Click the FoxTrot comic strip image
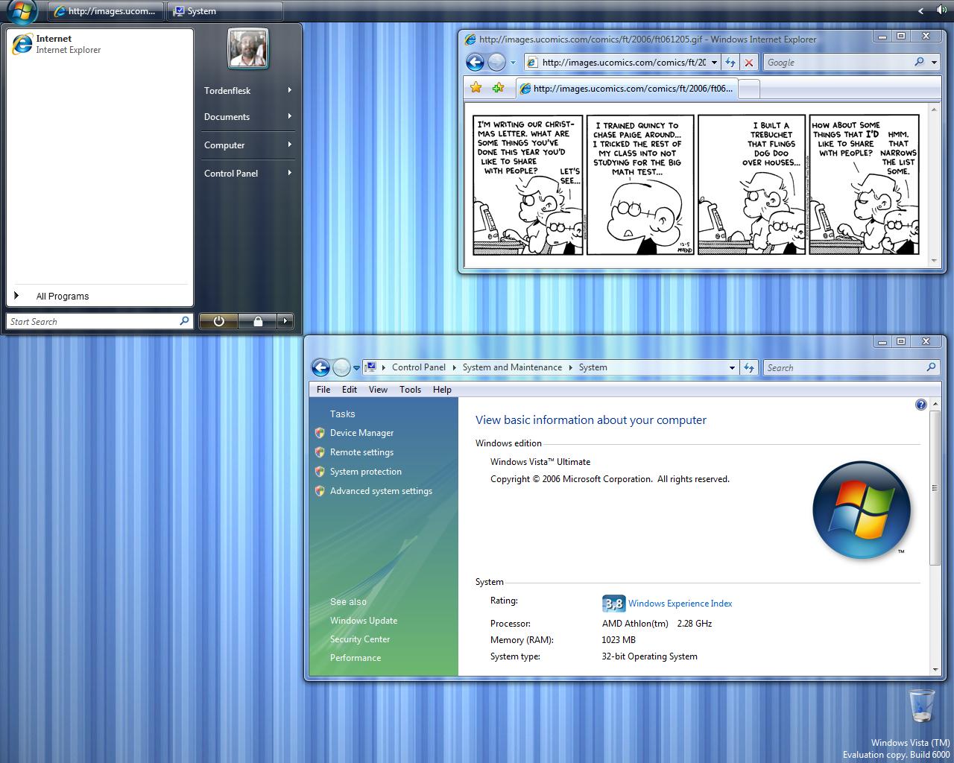The height and width of the screenshot is (763, 954). pos(696,185)
